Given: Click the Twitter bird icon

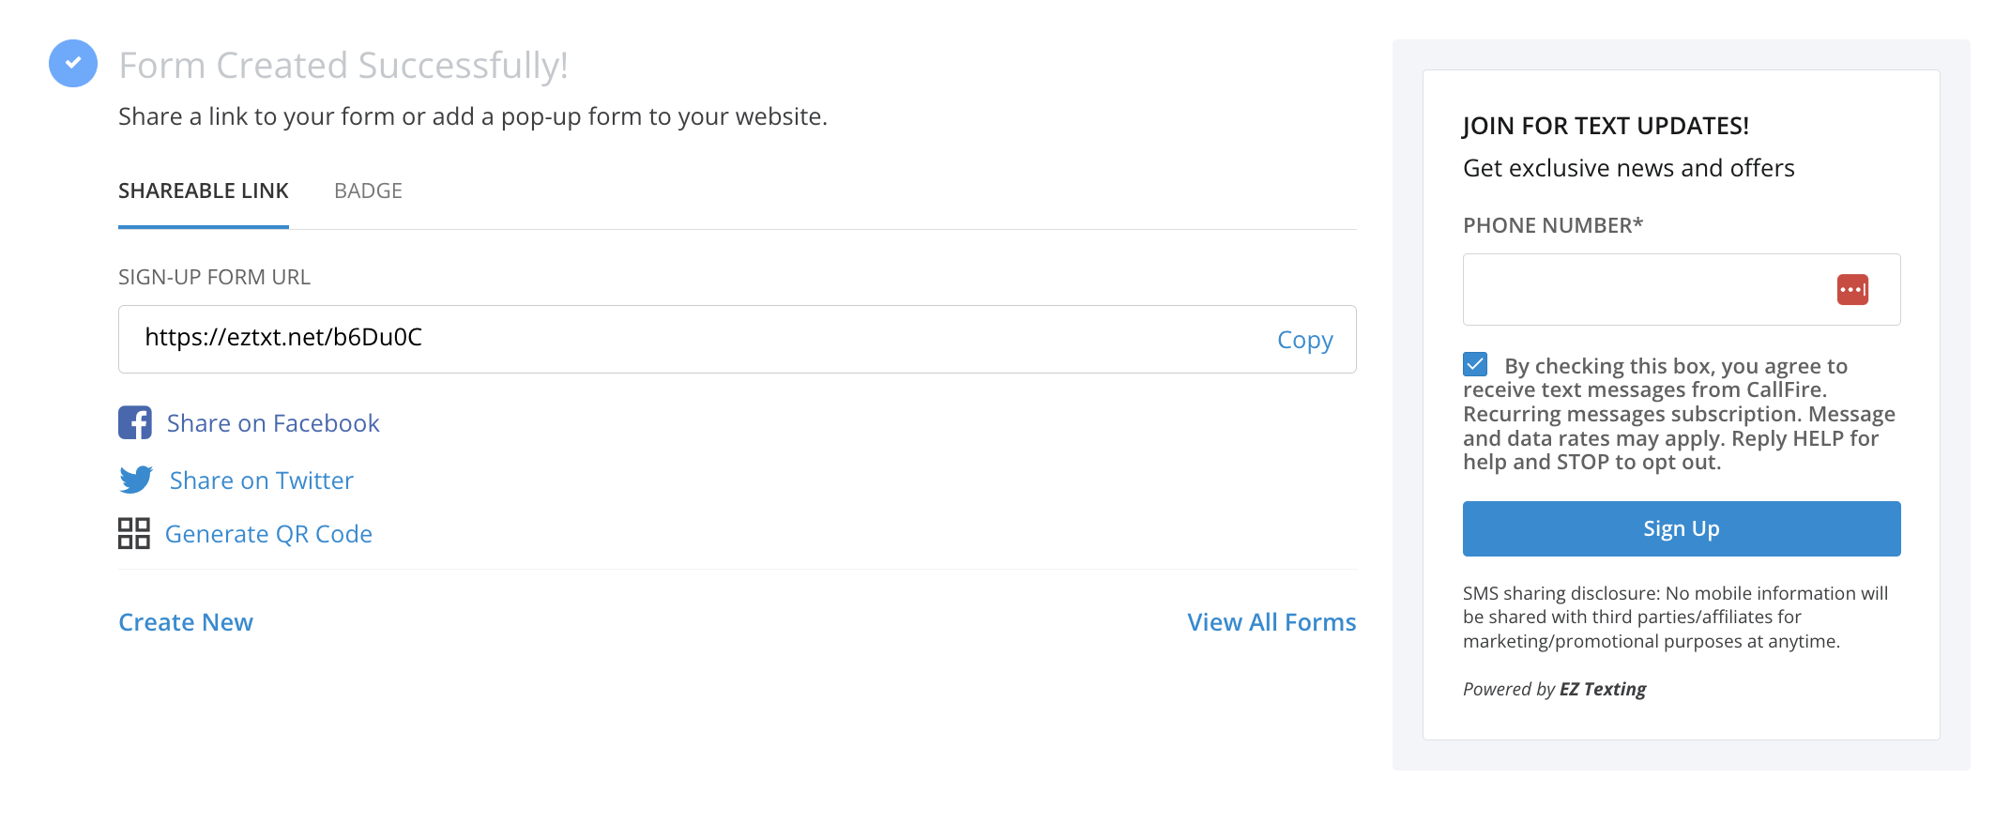Looking at the screenshot, I should (x=135, y=480).
